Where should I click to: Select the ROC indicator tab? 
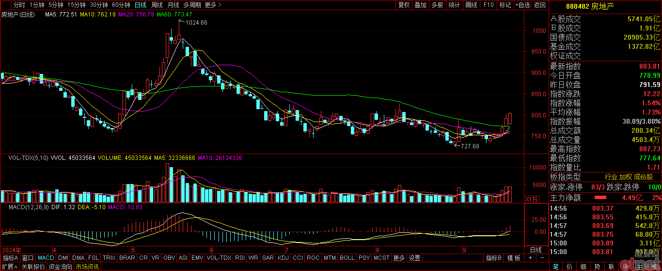[x=313, y=258]
